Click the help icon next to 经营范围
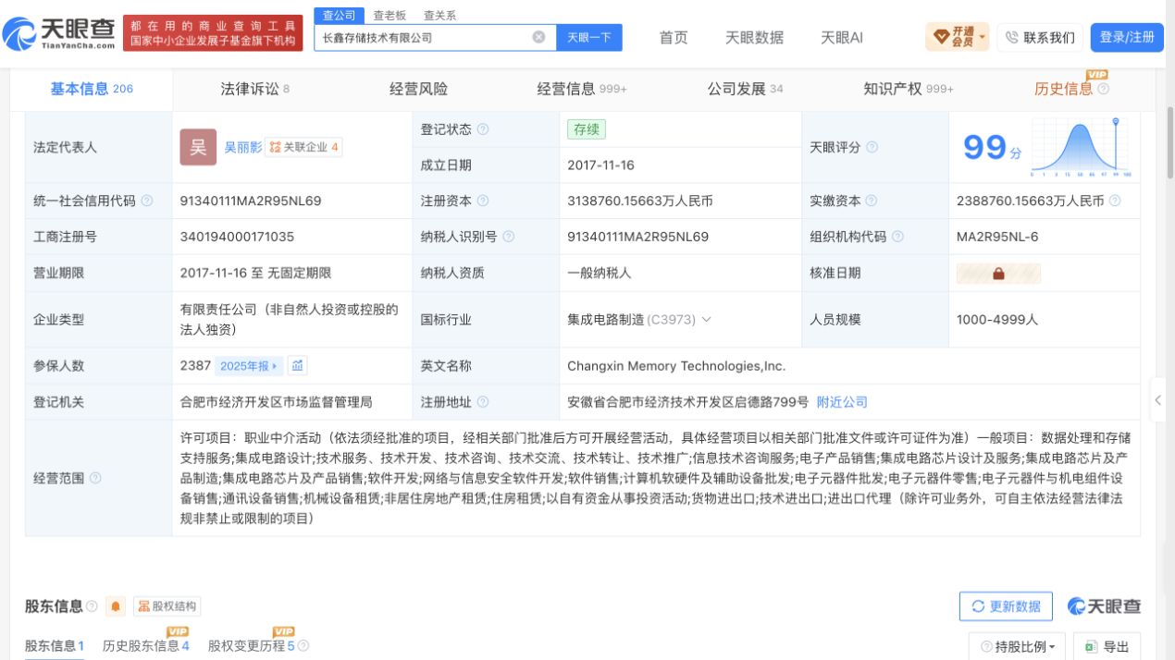Image resolution: width=1175 pixels, height=660 pixels. click(x=95, y=478)
